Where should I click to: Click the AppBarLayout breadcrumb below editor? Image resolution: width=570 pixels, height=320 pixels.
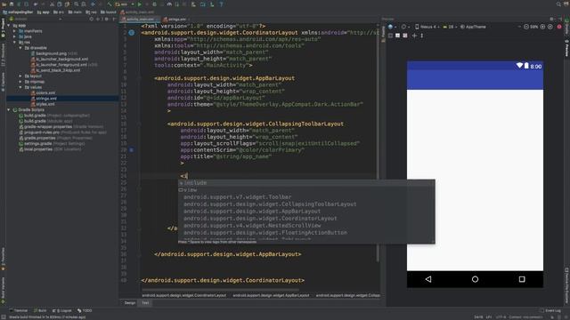click(x=271, y=295)
